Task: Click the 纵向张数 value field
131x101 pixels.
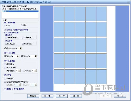Action: (33, 70)
